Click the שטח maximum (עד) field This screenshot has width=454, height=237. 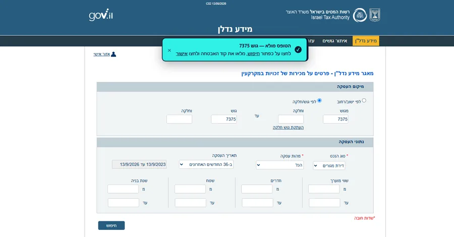[191, 203]
